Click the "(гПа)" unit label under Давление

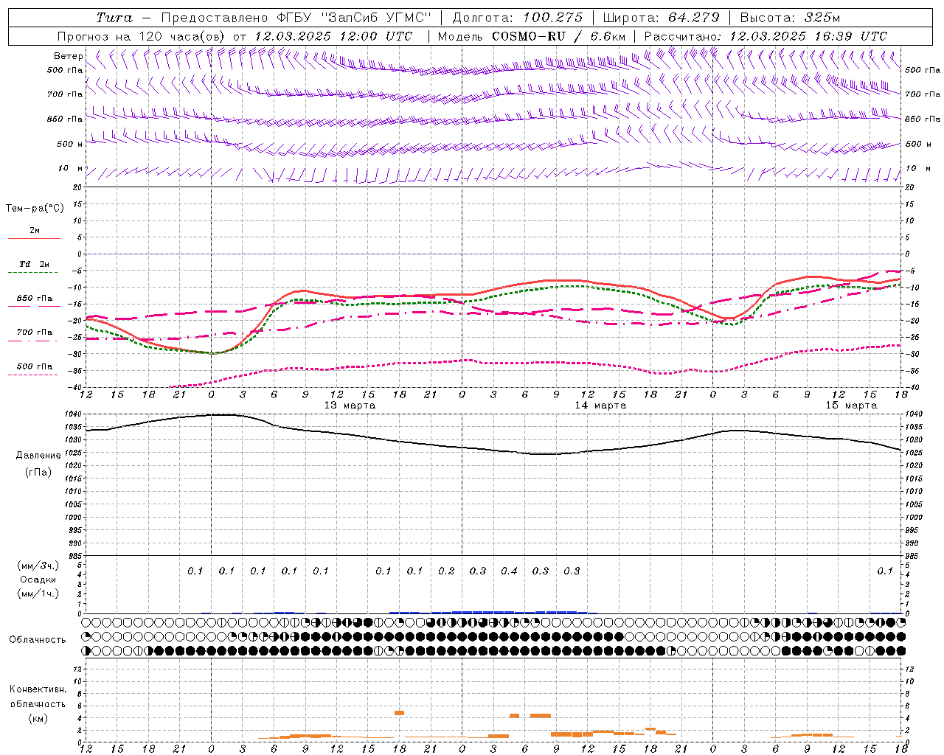click(38, 472)
